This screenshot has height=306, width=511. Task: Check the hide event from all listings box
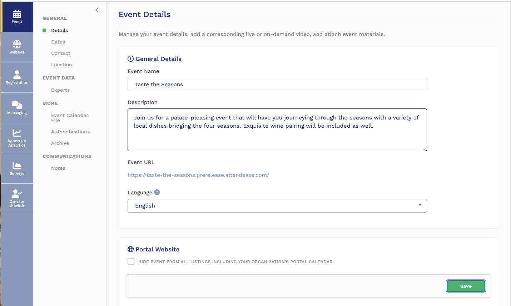(131, 261)
